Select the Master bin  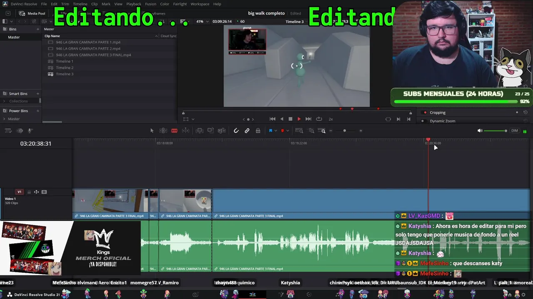[14, 37]
